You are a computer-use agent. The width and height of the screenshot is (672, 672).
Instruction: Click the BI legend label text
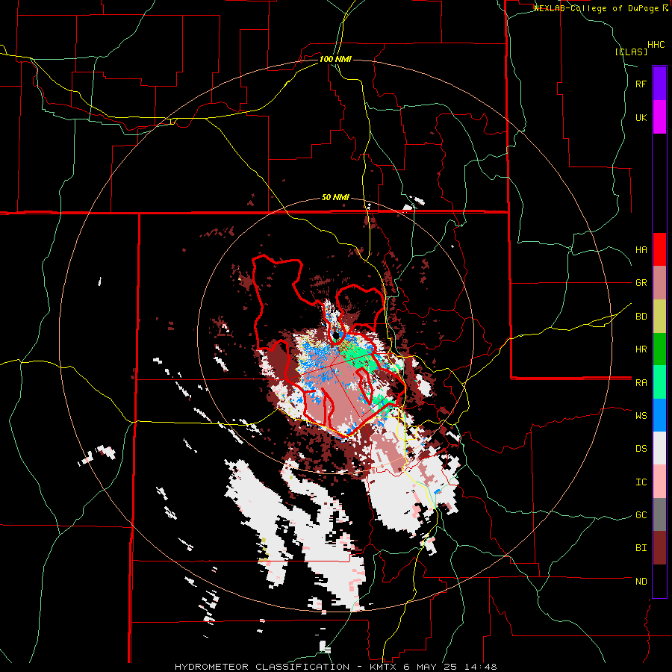pos(641,548)
